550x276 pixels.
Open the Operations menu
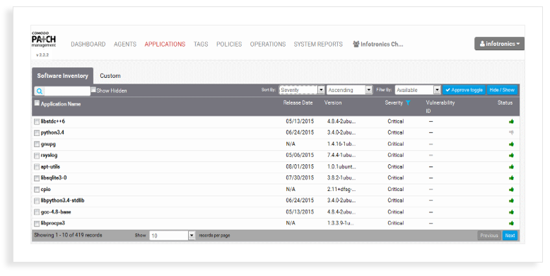(268, 45)
